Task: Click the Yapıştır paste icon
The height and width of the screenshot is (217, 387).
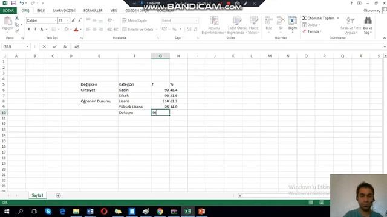Action: coord(7,21)
